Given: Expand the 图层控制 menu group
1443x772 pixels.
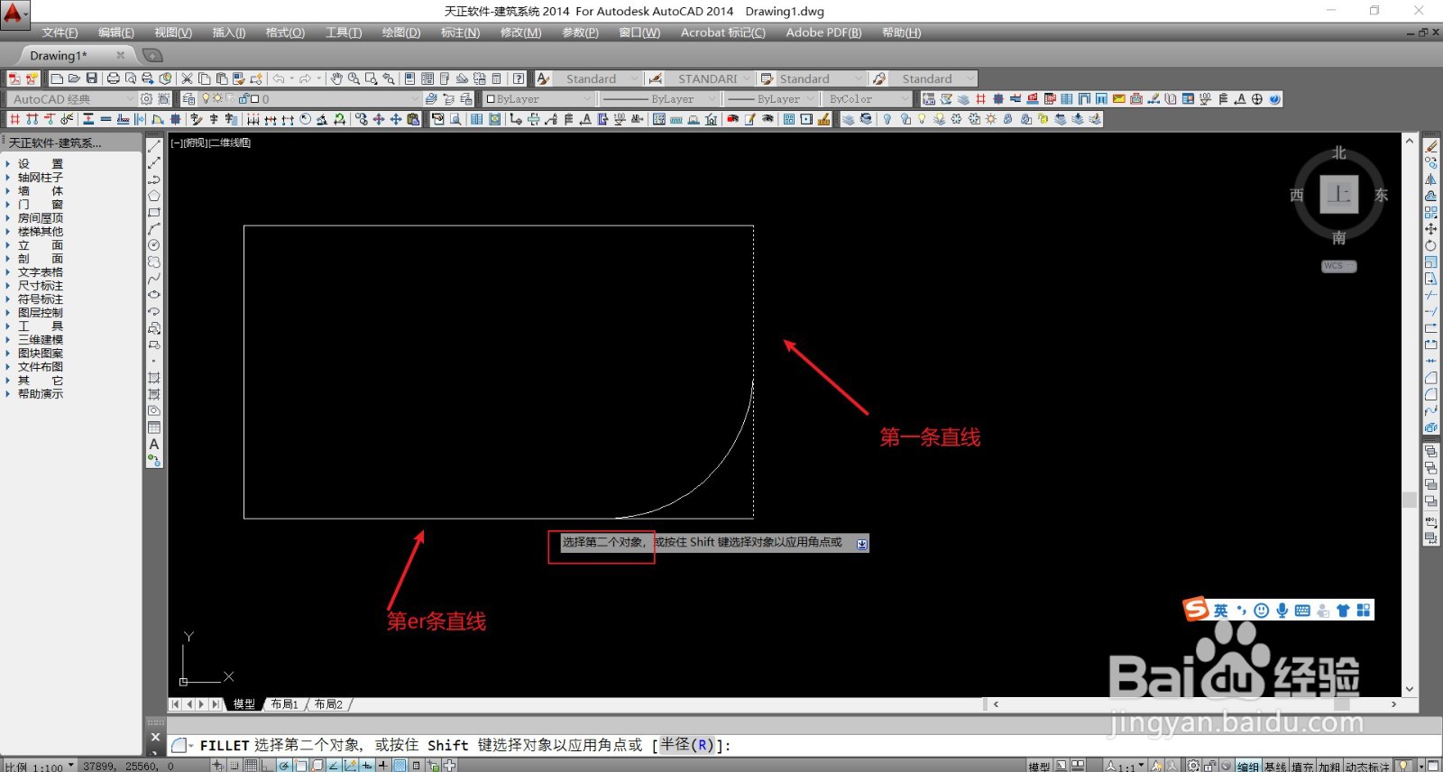Looking at the screenshot, I should coord(41,313).
